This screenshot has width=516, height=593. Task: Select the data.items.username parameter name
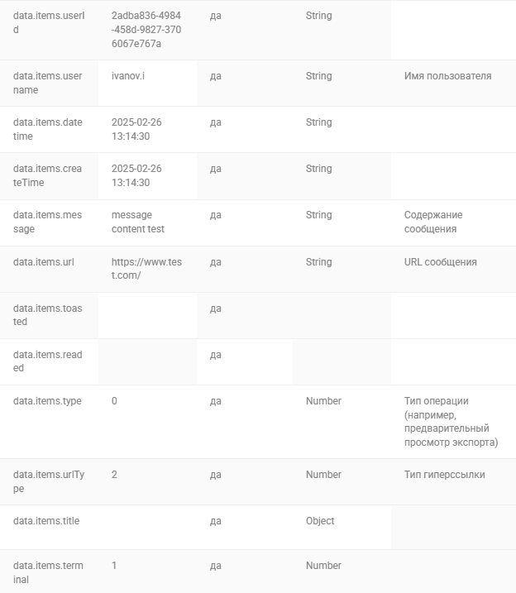coord(48,83)
